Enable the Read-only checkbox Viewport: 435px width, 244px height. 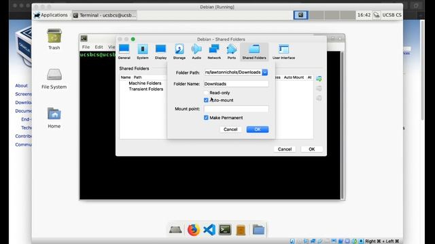point(206,93)
